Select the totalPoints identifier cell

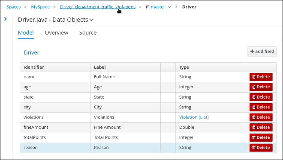(55, 137)
